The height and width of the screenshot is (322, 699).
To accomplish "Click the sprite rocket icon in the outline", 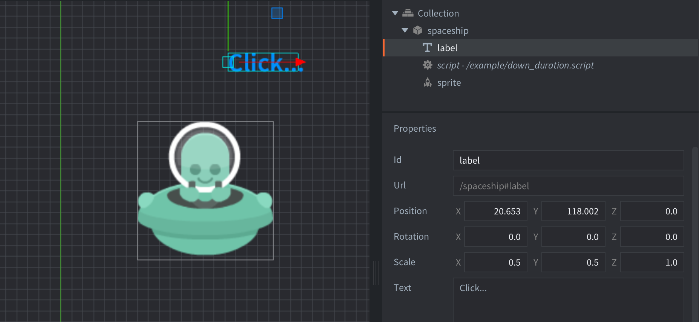I will (x=427, y=82).
